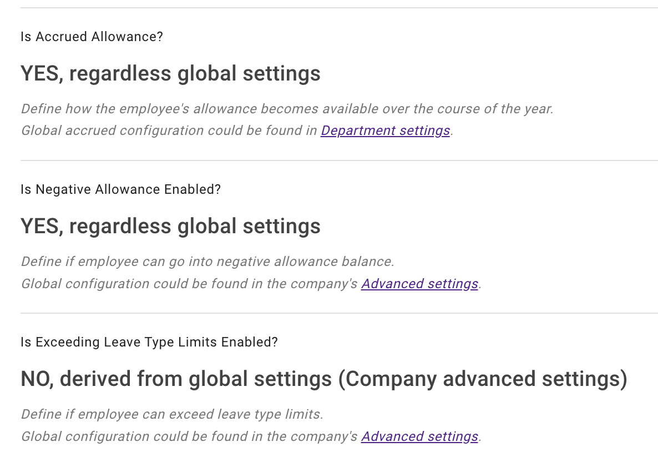The width and height of the screenshot is (658, 472).
Task: Click the divider above Is Exceeding Leave Type Limits
Action: tap(329, 313)
